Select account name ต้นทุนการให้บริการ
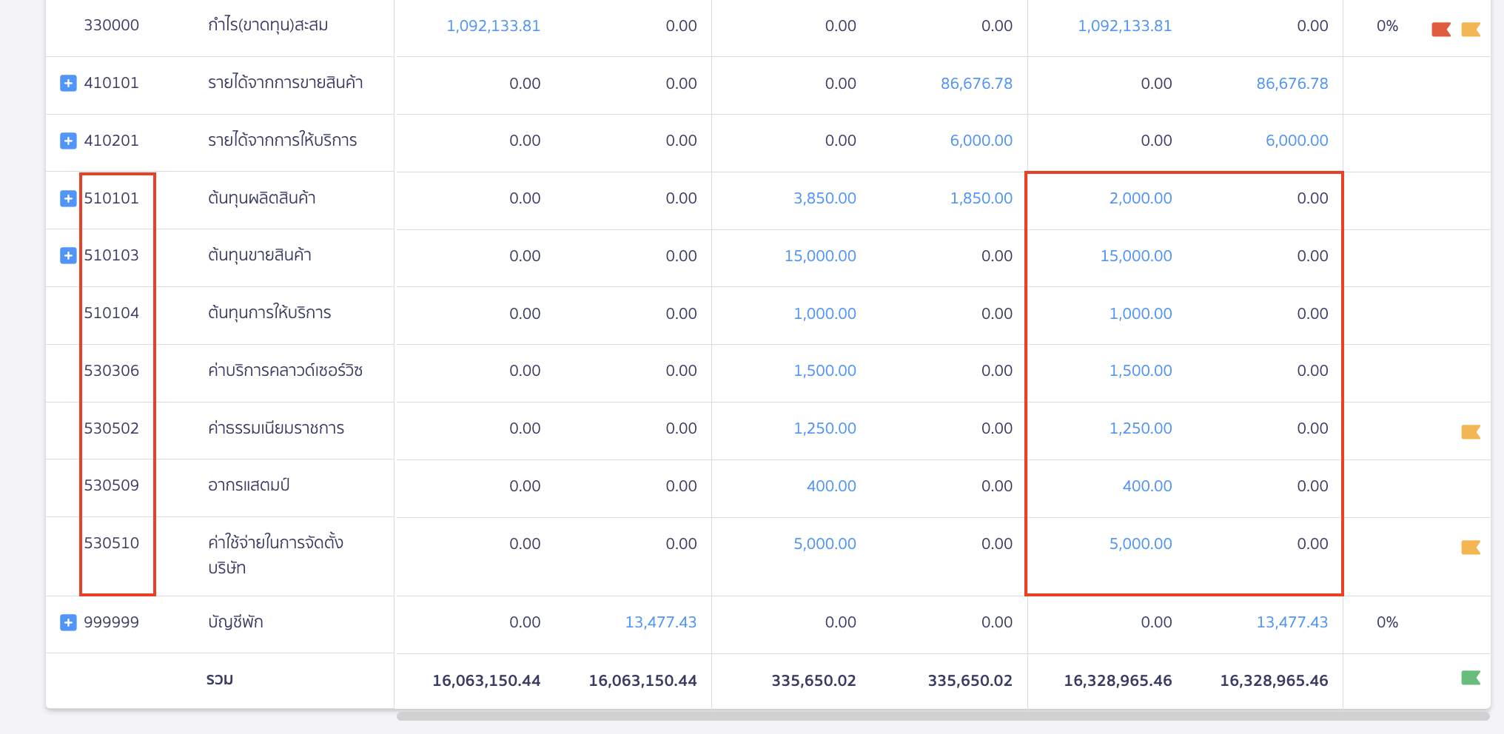The image size is (1504, 734). pyautogui.click(x=269, y=313)
